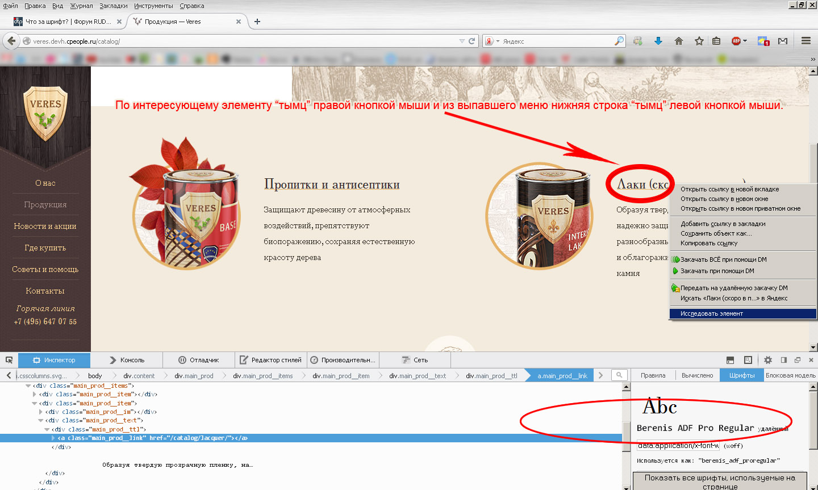Collapse the main_prod__text div node
Image resolution: width=818 pixels, height=490 pixels.
pos(41,421)
